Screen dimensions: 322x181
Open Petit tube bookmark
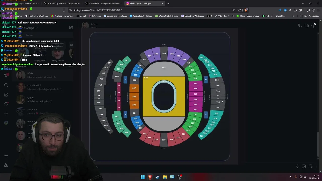(95, 16)
